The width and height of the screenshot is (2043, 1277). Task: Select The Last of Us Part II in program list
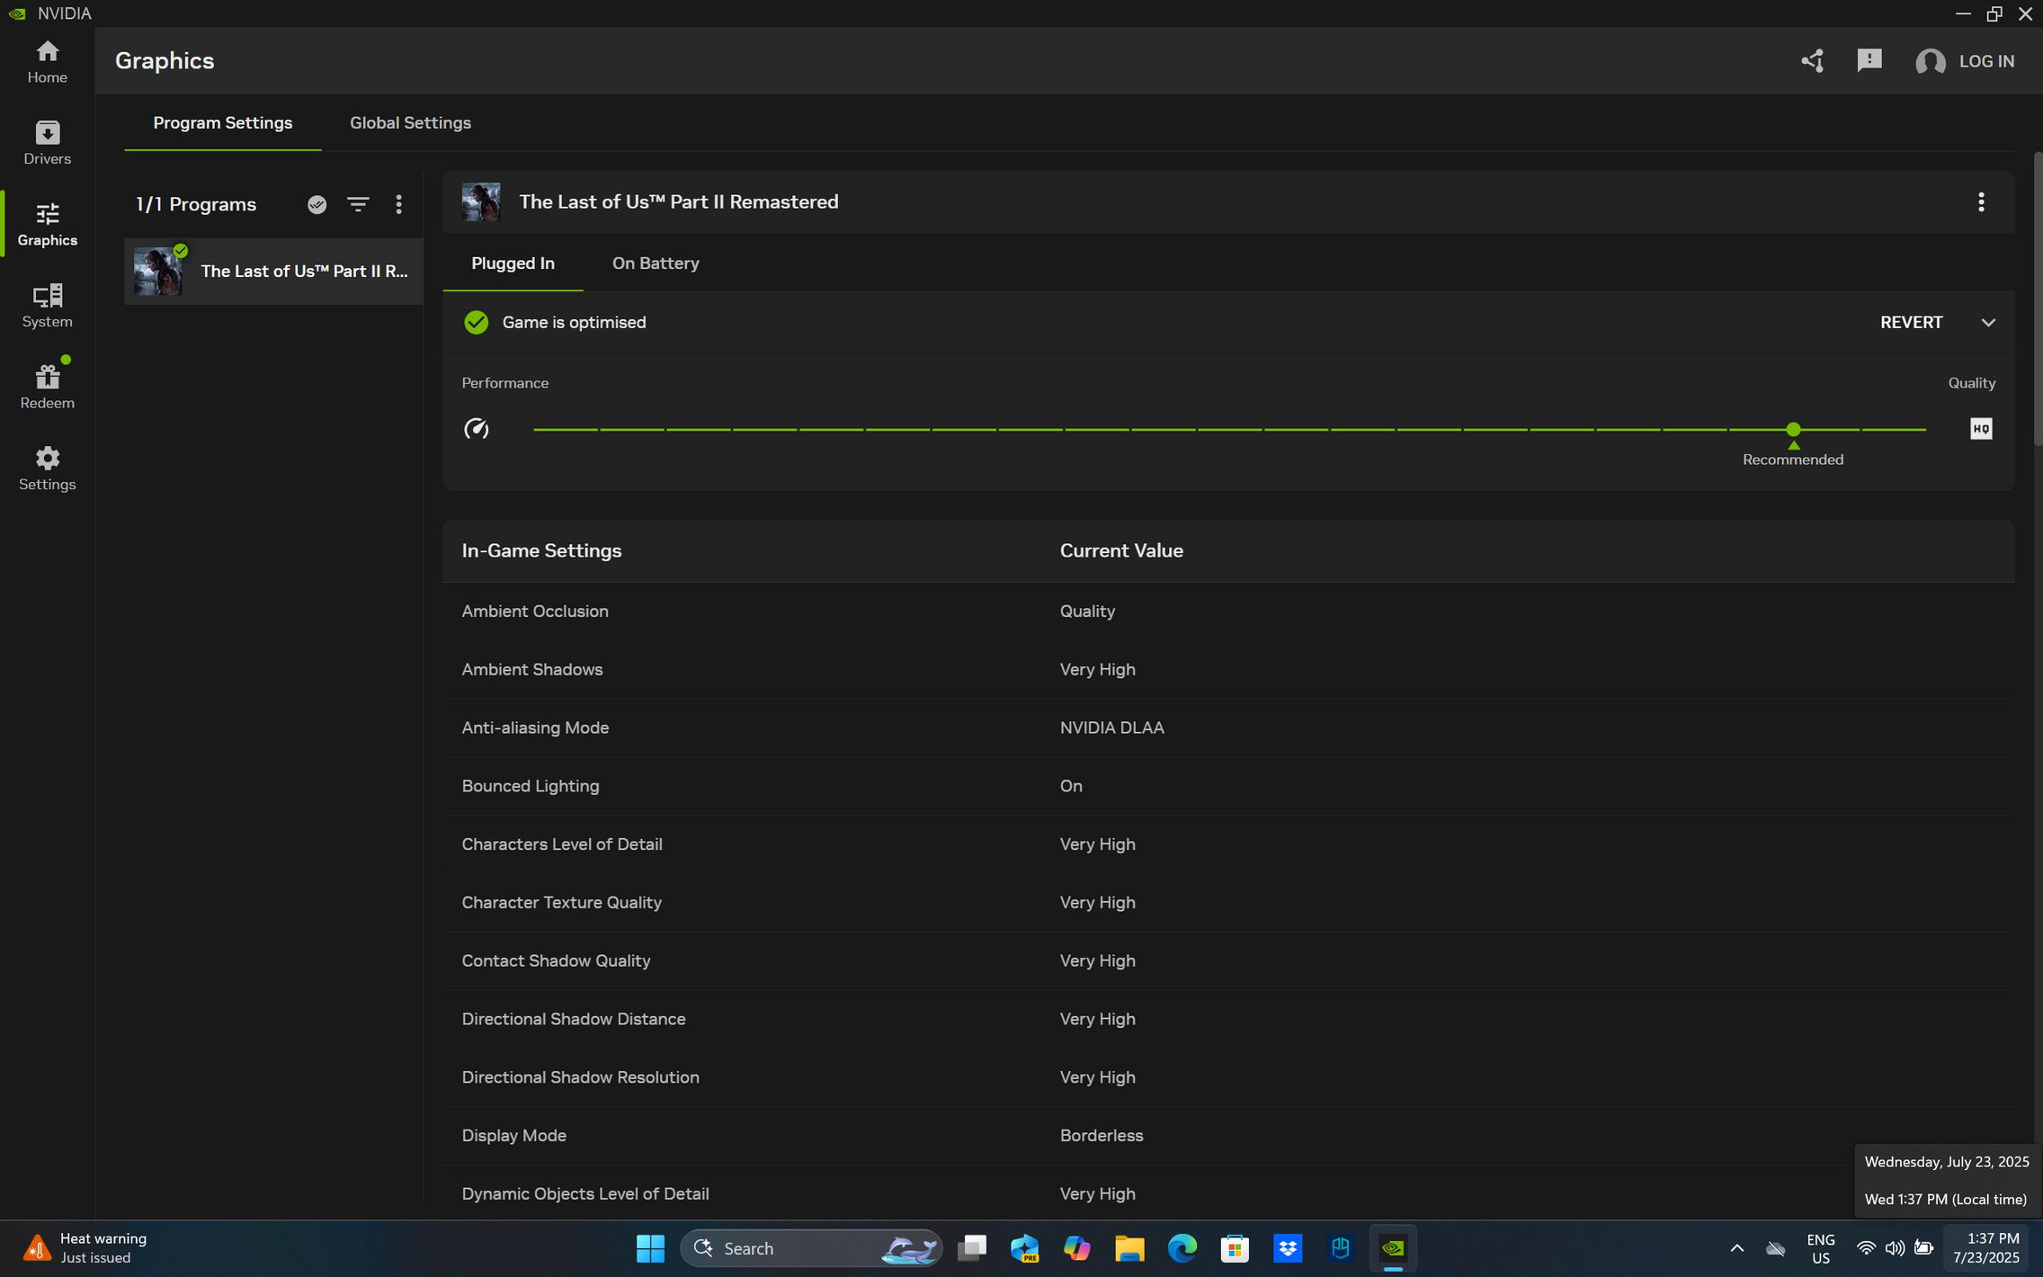pyautogui.click(x=273, y=272)
